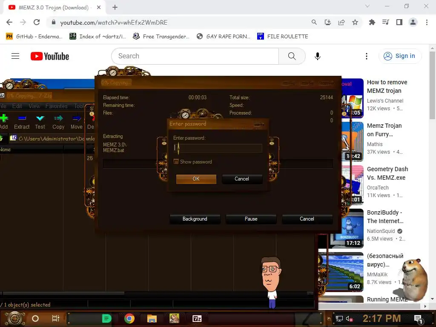Close the MEMZ 3.0 Trojan tab
The width and height of the screenshot is (436, 327).
(99, 8)
